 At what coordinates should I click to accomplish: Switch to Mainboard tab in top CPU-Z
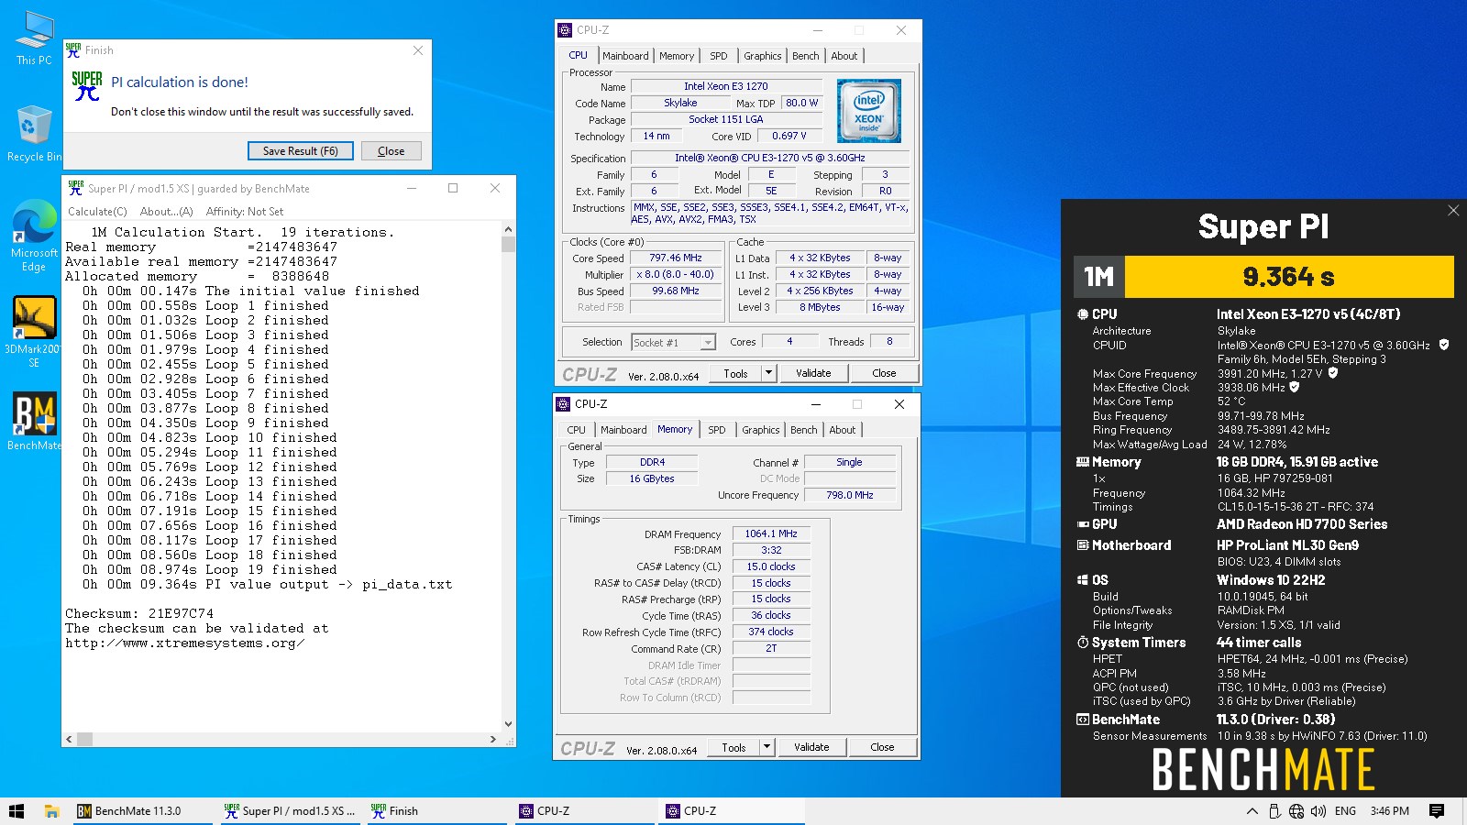625,56
